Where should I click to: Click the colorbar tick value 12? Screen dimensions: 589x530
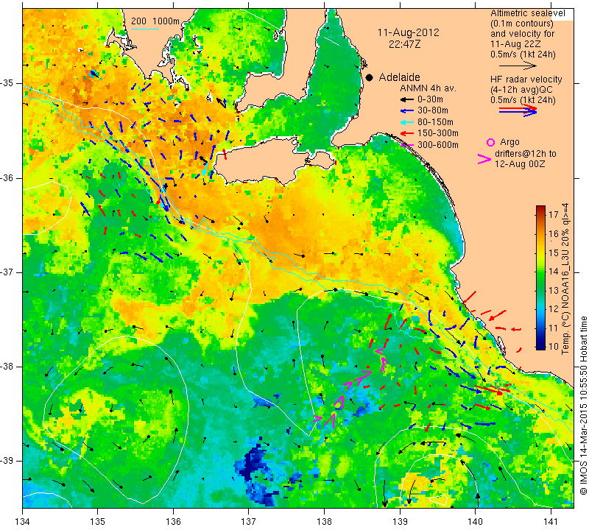(x=554, y=308)
